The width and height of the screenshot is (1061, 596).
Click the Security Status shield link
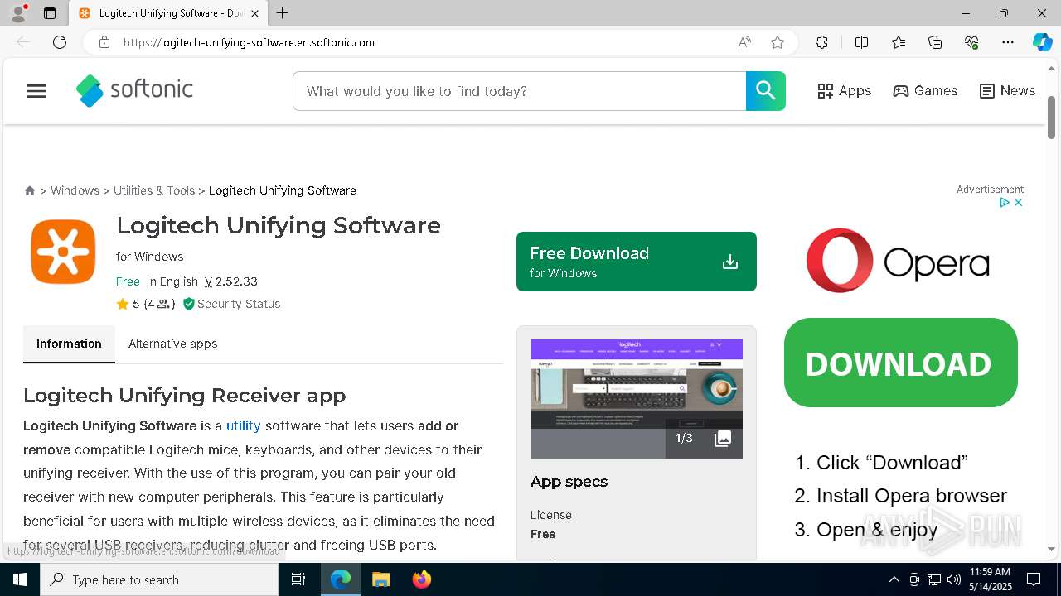pyautogui.click(x=231, y=304)
